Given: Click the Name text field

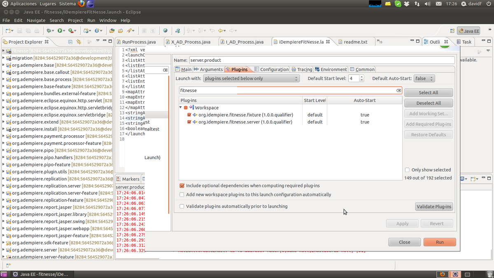Looking at the screenshot, I should [321, 60].
